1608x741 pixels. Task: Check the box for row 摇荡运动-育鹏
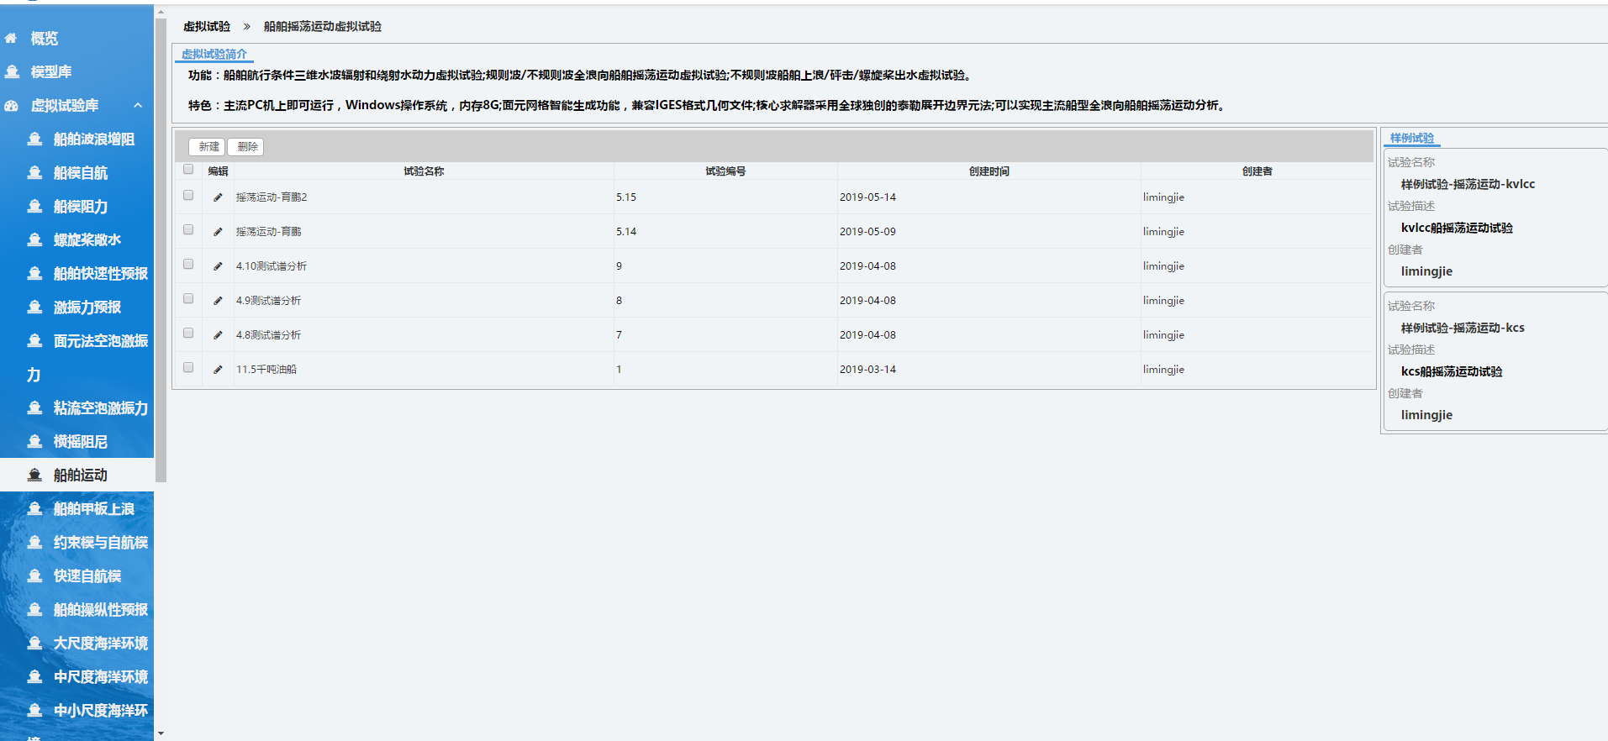point(188,230)
